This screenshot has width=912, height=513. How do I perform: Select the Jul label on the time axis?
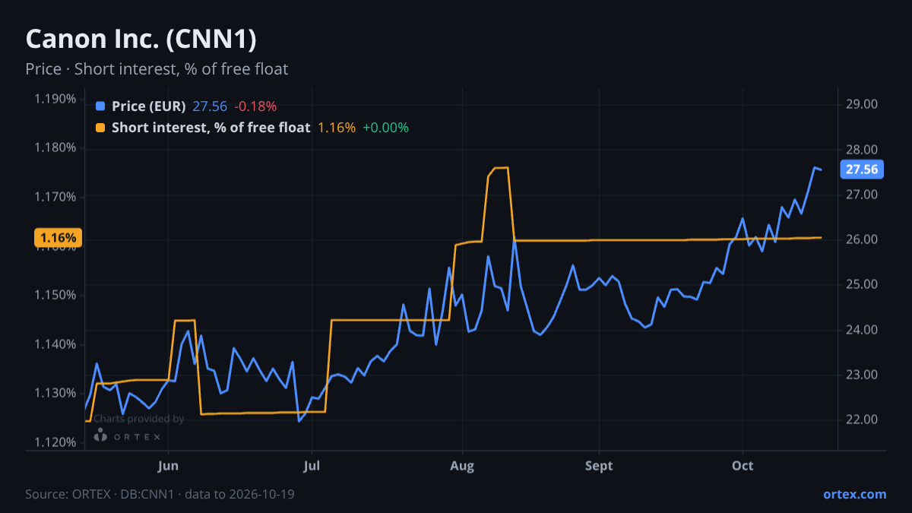311,465
